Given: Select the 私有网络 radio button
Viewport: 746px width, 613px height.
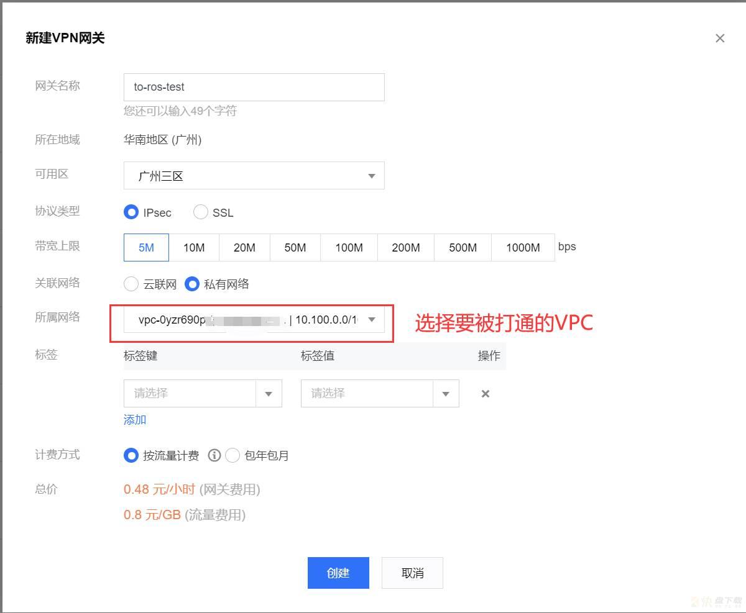Looking at the screenshot, I should pyautogui.click(x=191, y=284).
